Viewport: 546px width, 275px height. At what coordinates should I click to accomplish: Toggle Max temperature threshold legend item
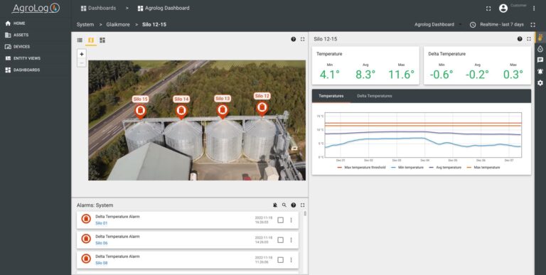(x=361, y=168)
